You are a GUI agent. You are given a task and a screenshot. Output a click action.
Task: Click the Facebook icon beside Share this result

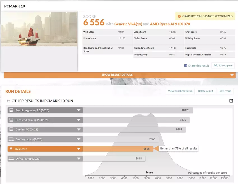[x=186, y=66]
